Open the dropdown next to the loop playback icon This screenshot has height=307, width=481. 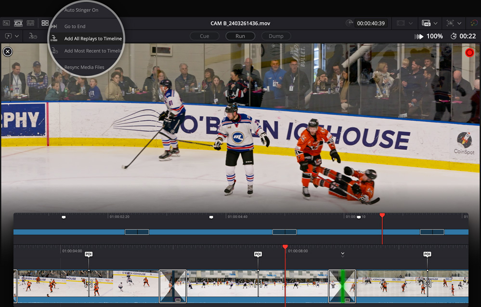pos(17,36)
